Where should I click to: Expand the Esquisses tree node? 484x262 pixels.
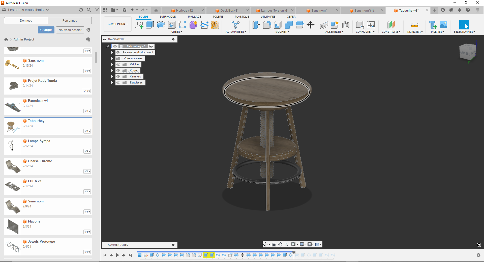click(112, 82)
